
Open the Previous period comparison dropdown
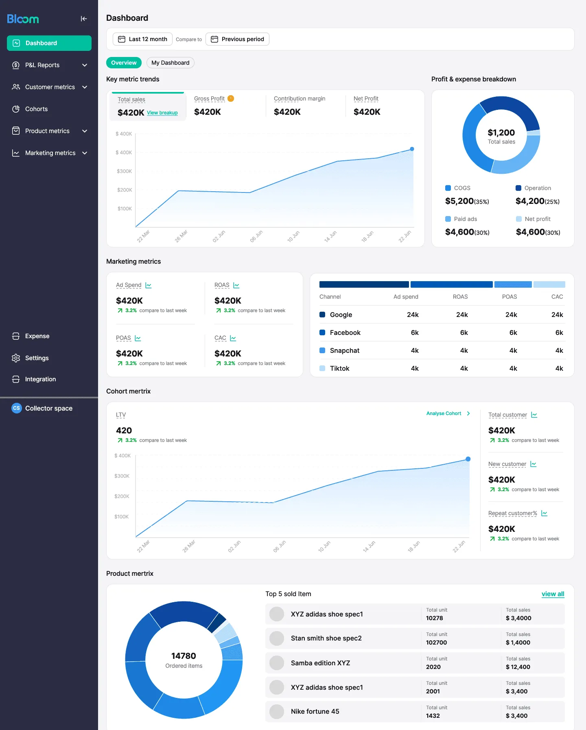point(237,39)
